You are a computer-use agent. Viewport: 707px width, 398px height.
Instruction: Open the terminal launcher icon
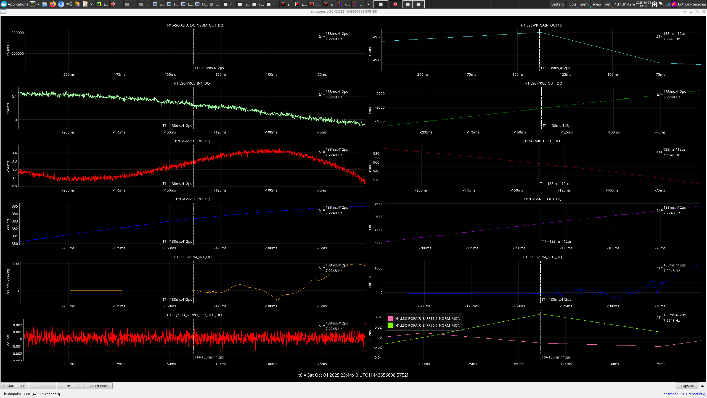click(33, 4)
